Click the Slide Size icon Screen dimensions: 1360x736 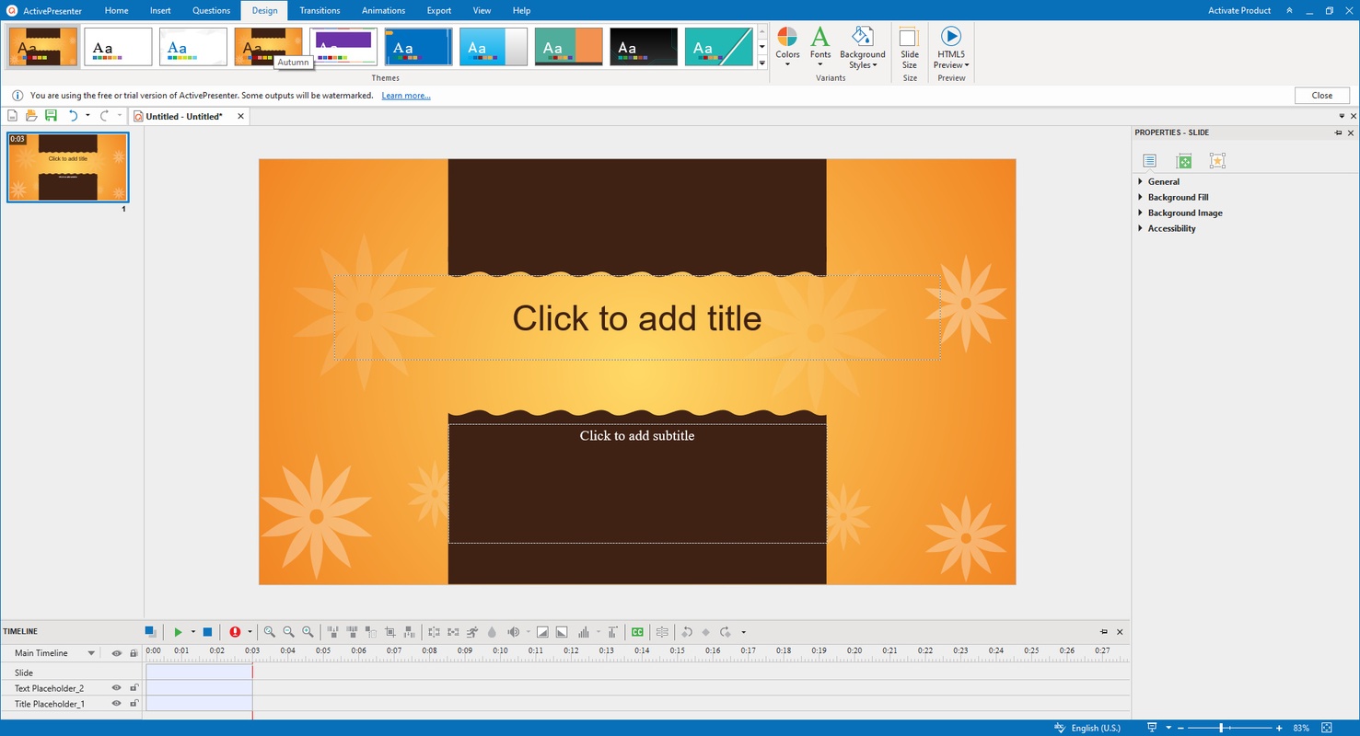(909, 46)
